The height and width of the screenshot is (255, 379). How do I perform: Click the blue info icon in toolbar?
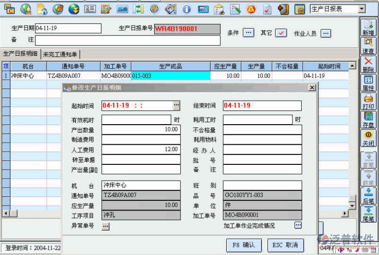[186, 9]
